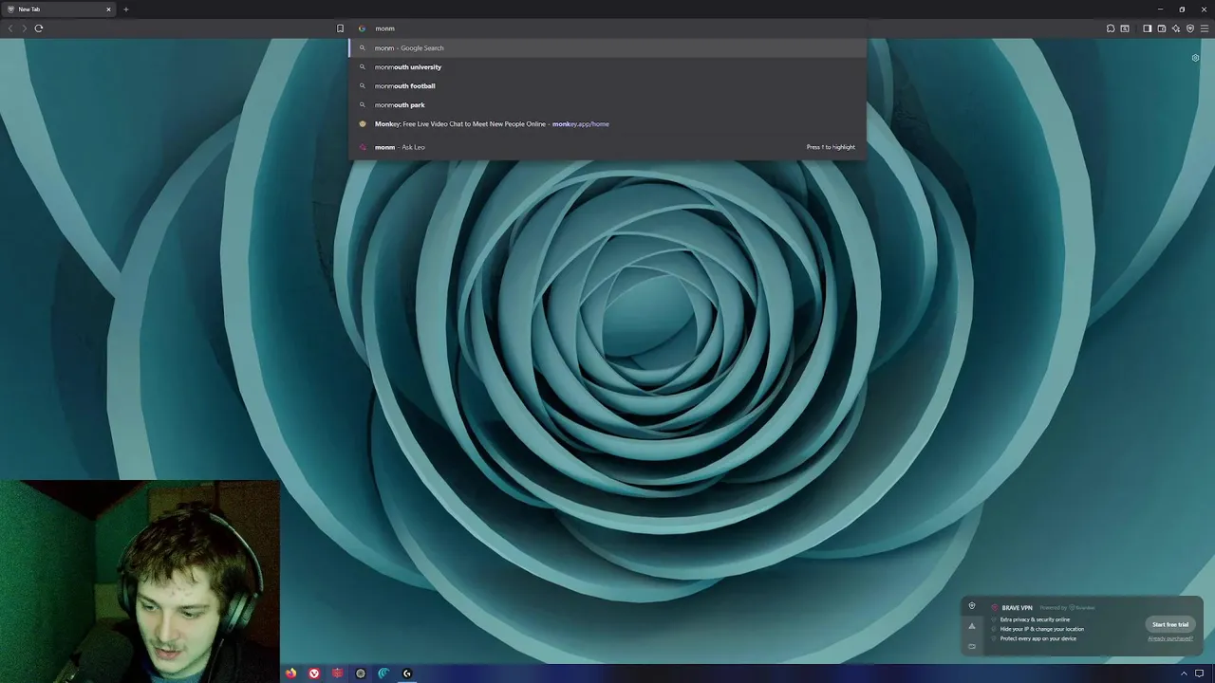Select the bottom icon in the widget sidebar

coord(971,646)
